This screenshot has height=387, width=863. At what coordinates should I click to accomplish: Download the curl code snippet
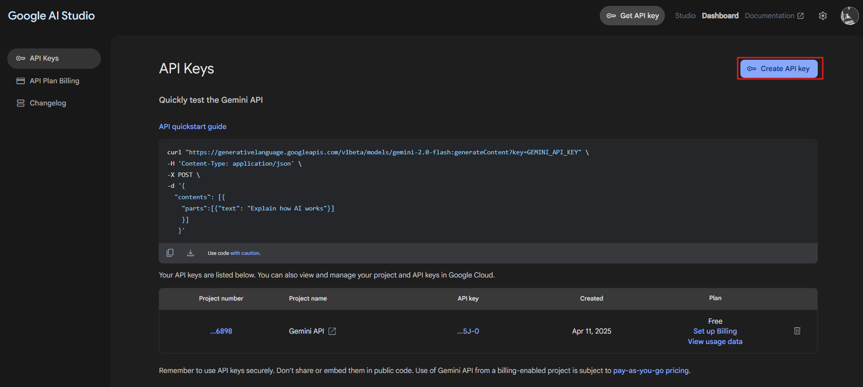[190, 253]
